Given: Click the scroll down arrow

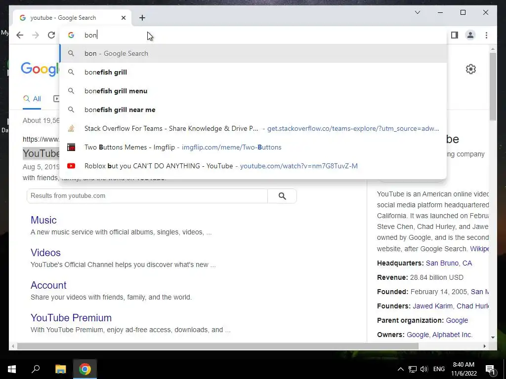Looking at the screenshot, I should 493,338.
